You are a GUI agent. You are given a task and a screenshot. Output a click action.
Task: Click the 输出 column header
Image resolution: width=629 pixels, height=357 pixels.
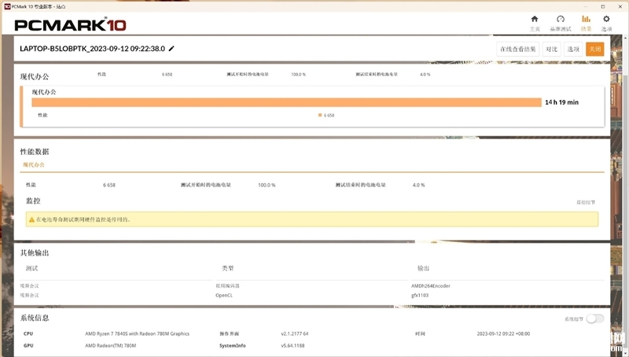click(x=423, y=268)
